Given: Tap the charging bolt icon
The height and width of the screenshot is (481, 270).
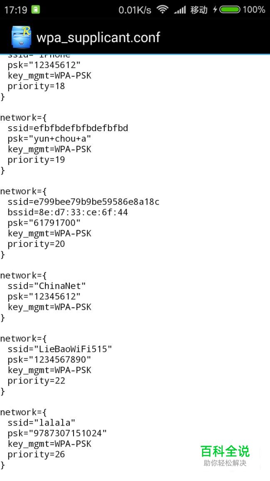Looking at the screenshot, I should pos(215,10).
